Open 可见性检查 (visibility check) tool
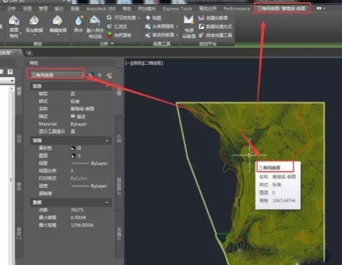The image size is (342, 265). pos(121,18)
